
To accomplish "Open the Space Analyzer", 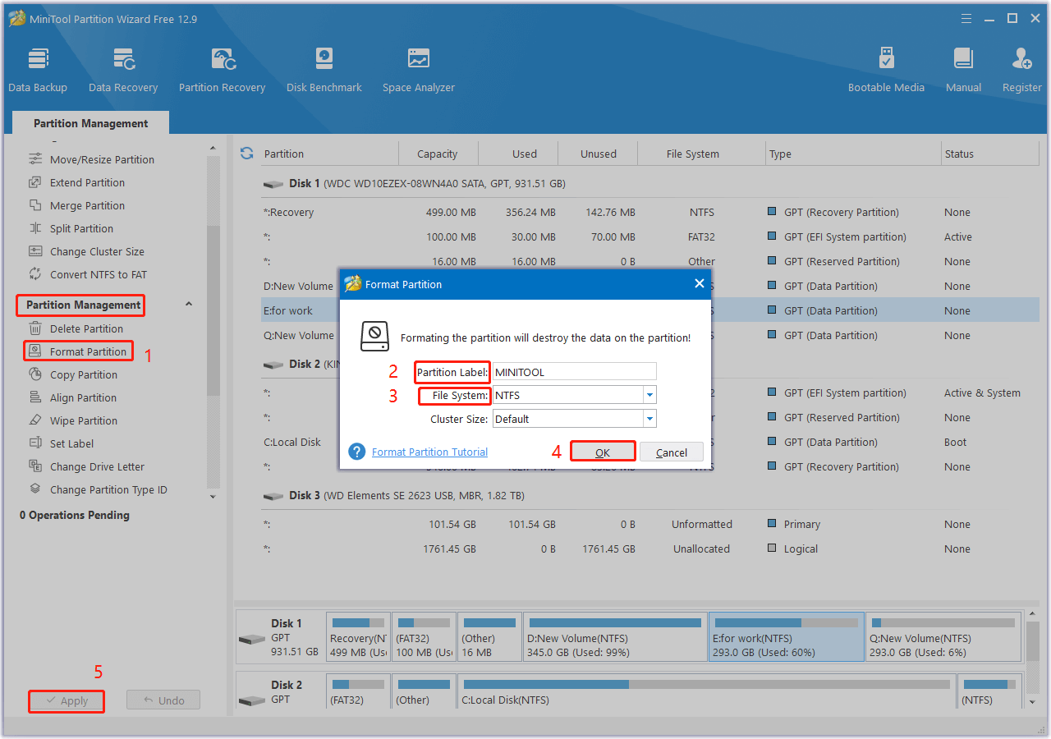I will click(418, 70).
